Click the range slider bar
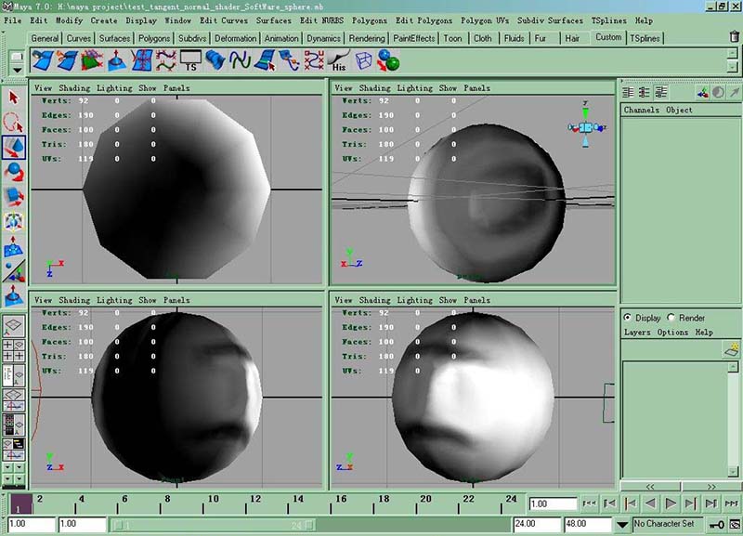The width and height of the screenshot is (743, 536). 214,525
